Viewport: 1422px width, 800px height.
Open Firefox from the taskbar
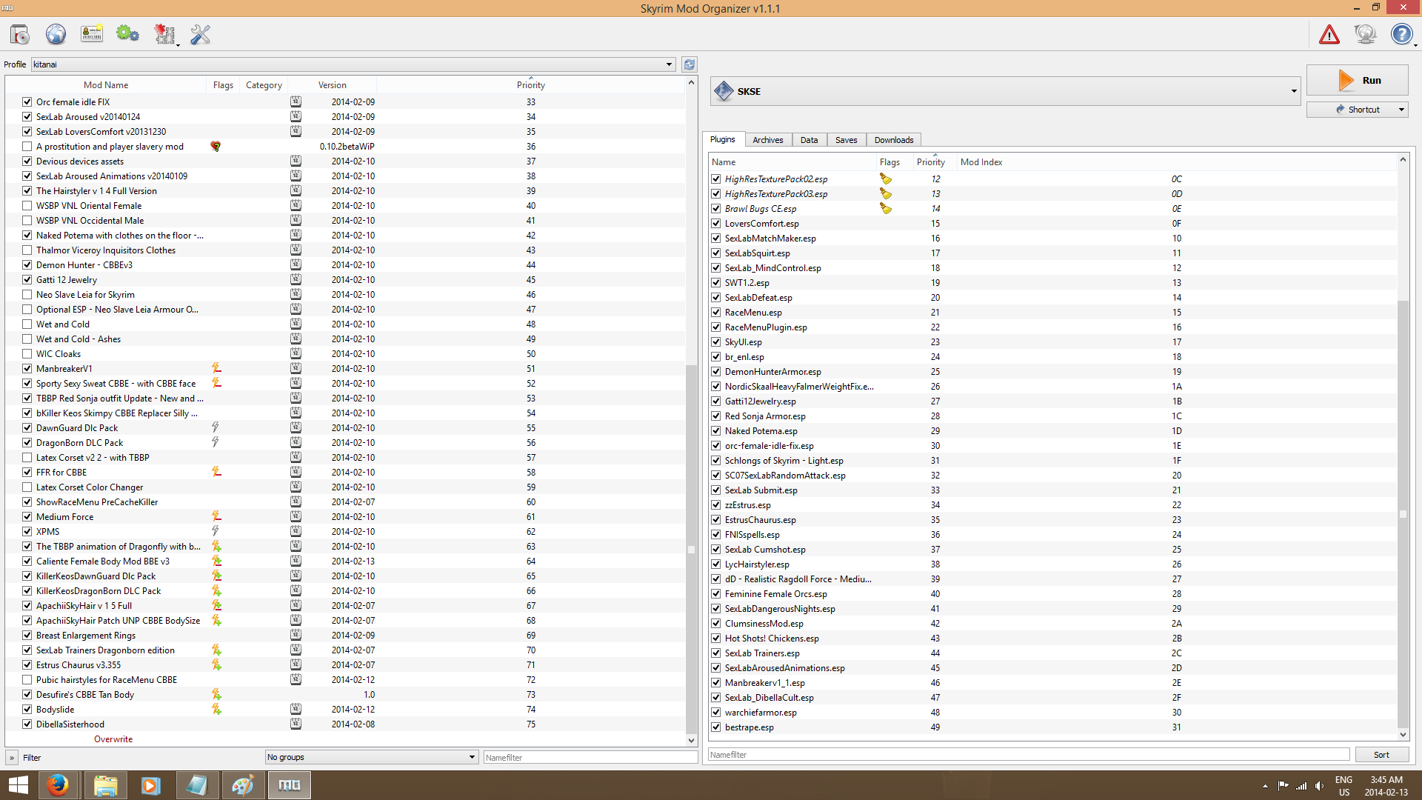pos(57,785)
